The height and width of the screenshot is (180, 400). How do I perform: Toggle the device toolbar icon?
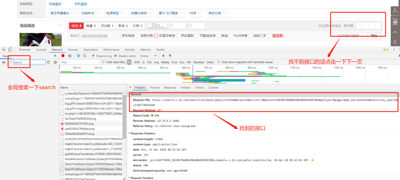10,50
